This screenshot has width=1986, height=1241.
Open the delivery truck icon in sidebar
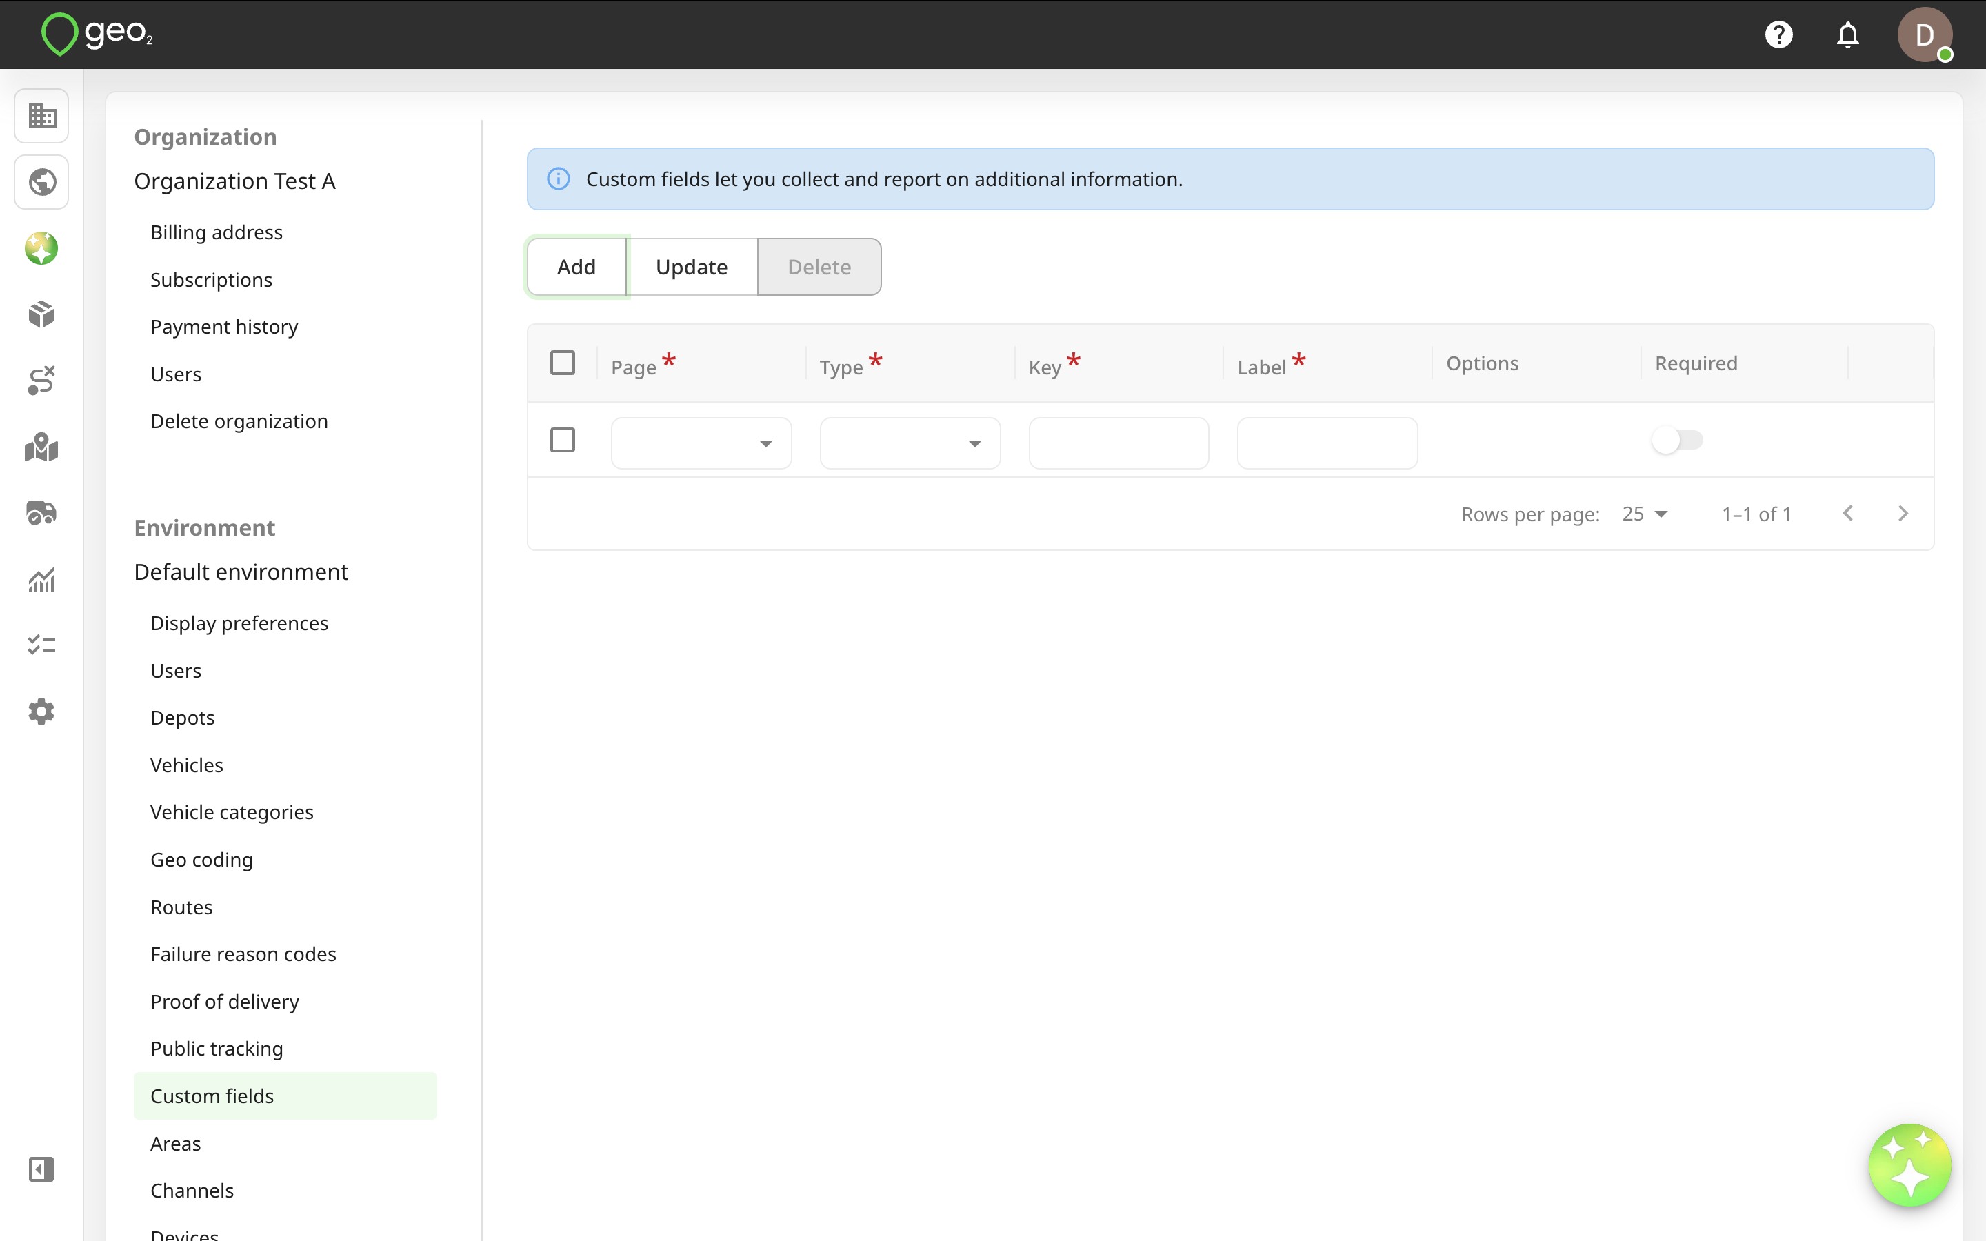(x=41, y=513)
